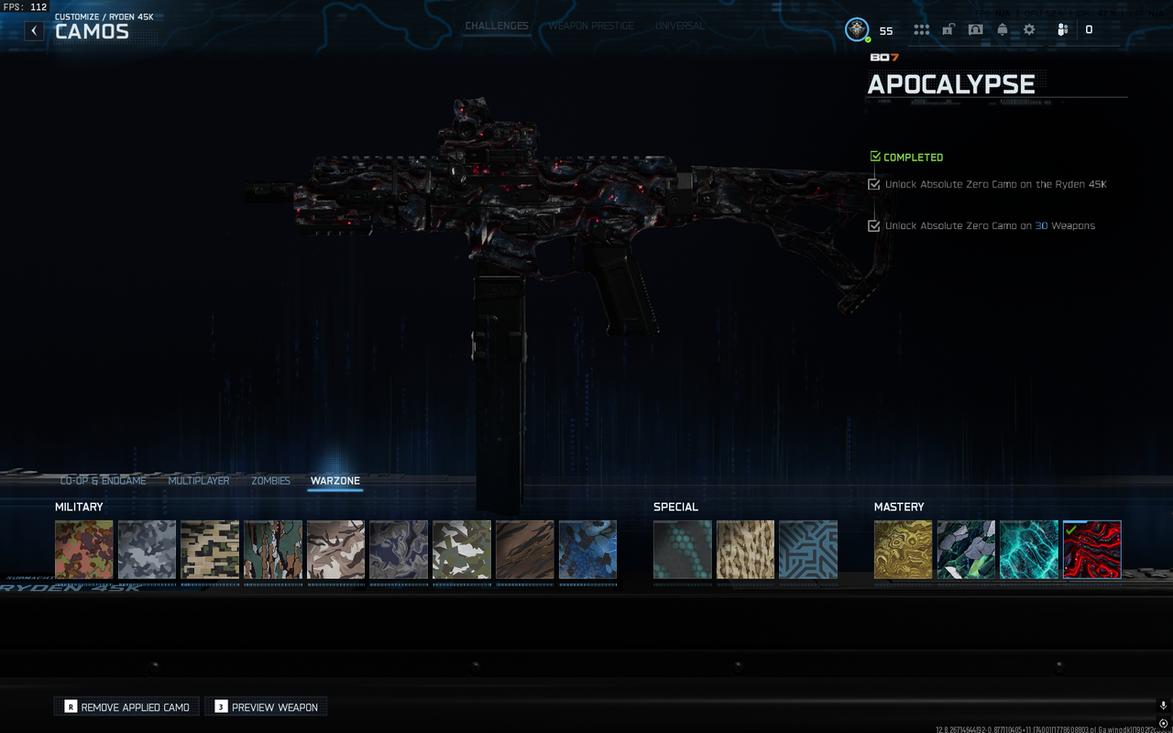Select the tan reptile Special camo
Image resolution: width=1173 pixels, height=733 pixels.
[746, 550]
